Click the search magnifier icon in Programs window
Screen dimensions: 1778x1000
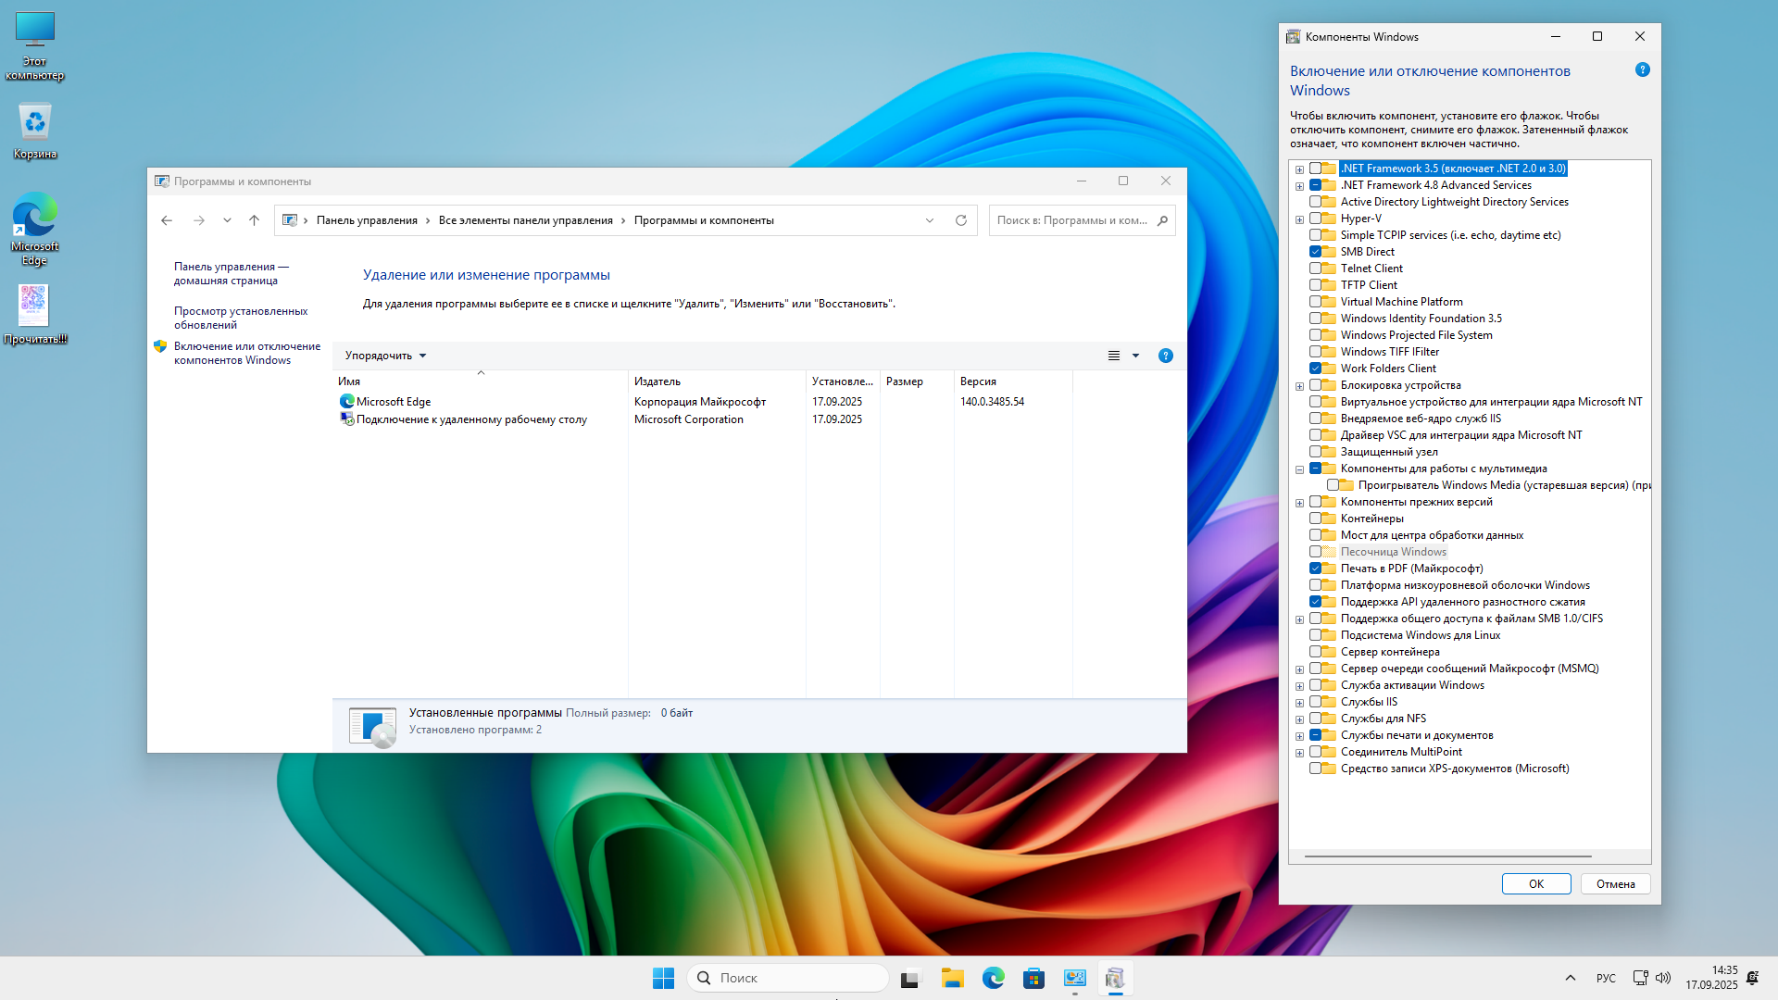point(1162,220)
